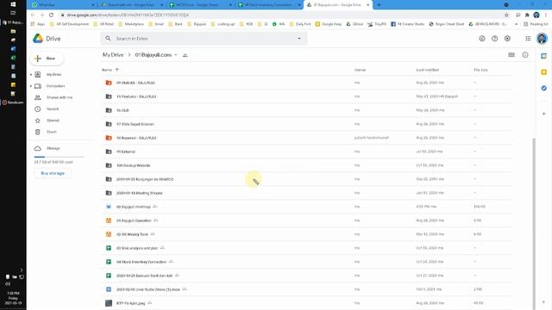Click the Bajuyuli mindmap file icon
552x310 pixels.
109,207
